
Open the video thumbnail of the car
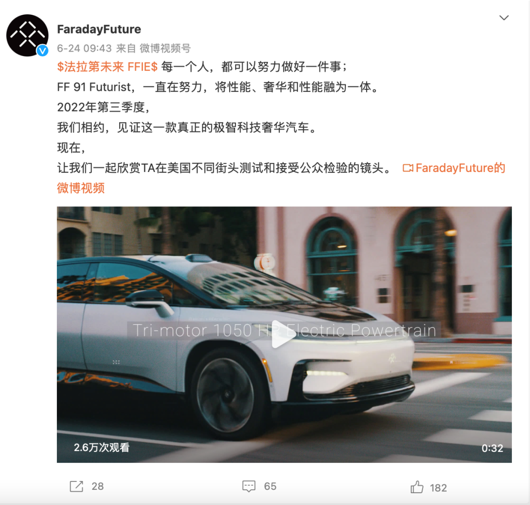(284, 335)
